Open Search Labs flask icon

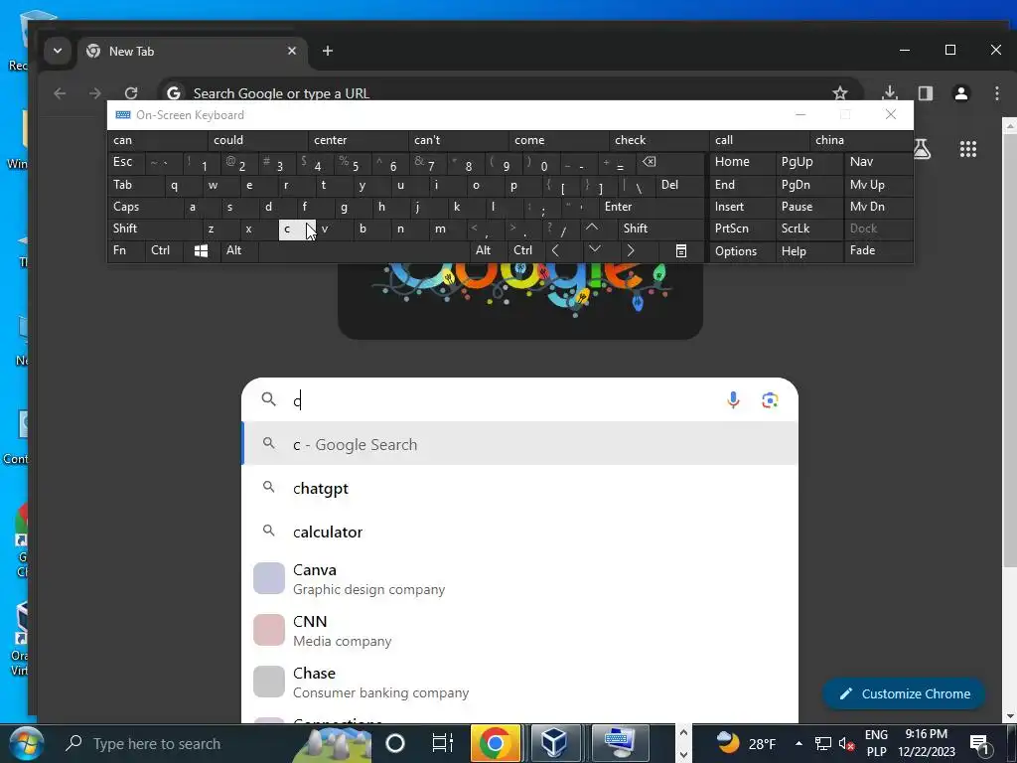[923, 149]
